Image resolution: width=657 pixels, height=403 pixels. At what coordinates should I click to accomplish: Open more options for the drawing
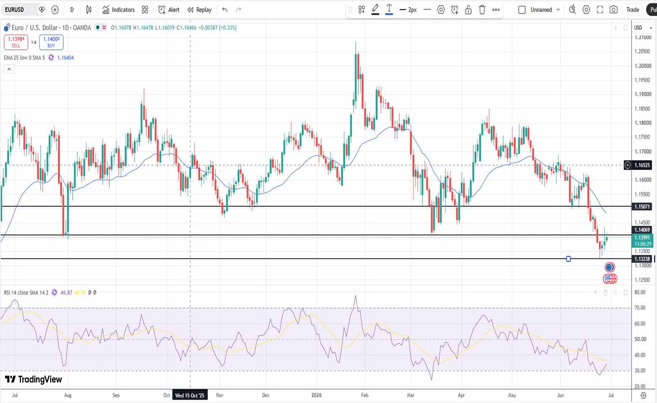[x=496, y=9]
